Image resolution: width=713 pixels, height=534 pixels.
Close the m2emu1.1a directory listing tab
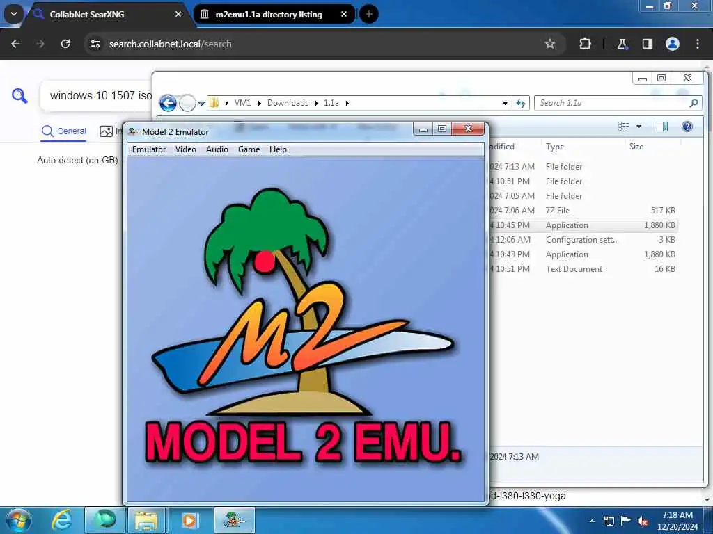(x=344, y=14)
